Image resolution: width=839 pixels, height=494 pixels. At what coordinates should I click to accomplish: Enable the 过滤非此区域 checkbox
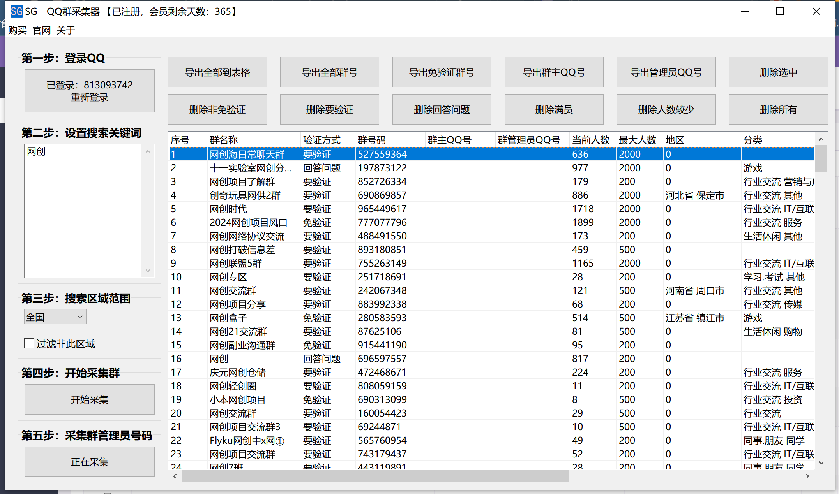[x=29, y=343]
